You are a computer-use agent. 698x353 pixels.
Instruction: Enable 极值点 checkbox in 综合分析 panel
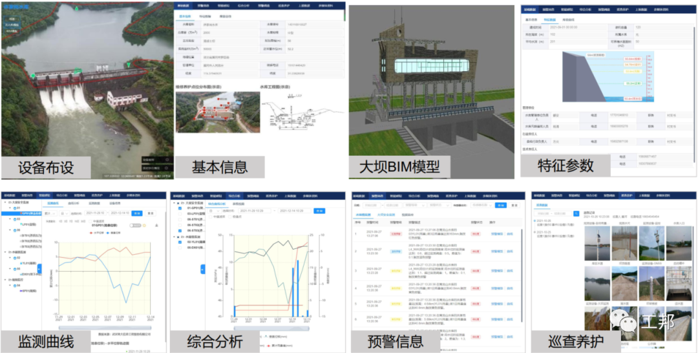(x=229, y=217)
